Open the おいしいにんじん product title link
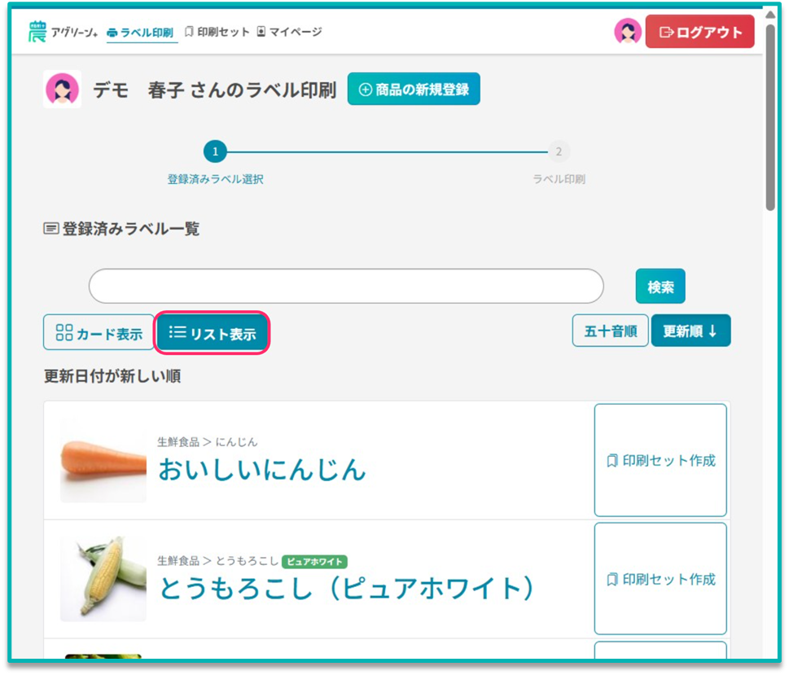This screenshot has height=675, width=789. [261, 469]
